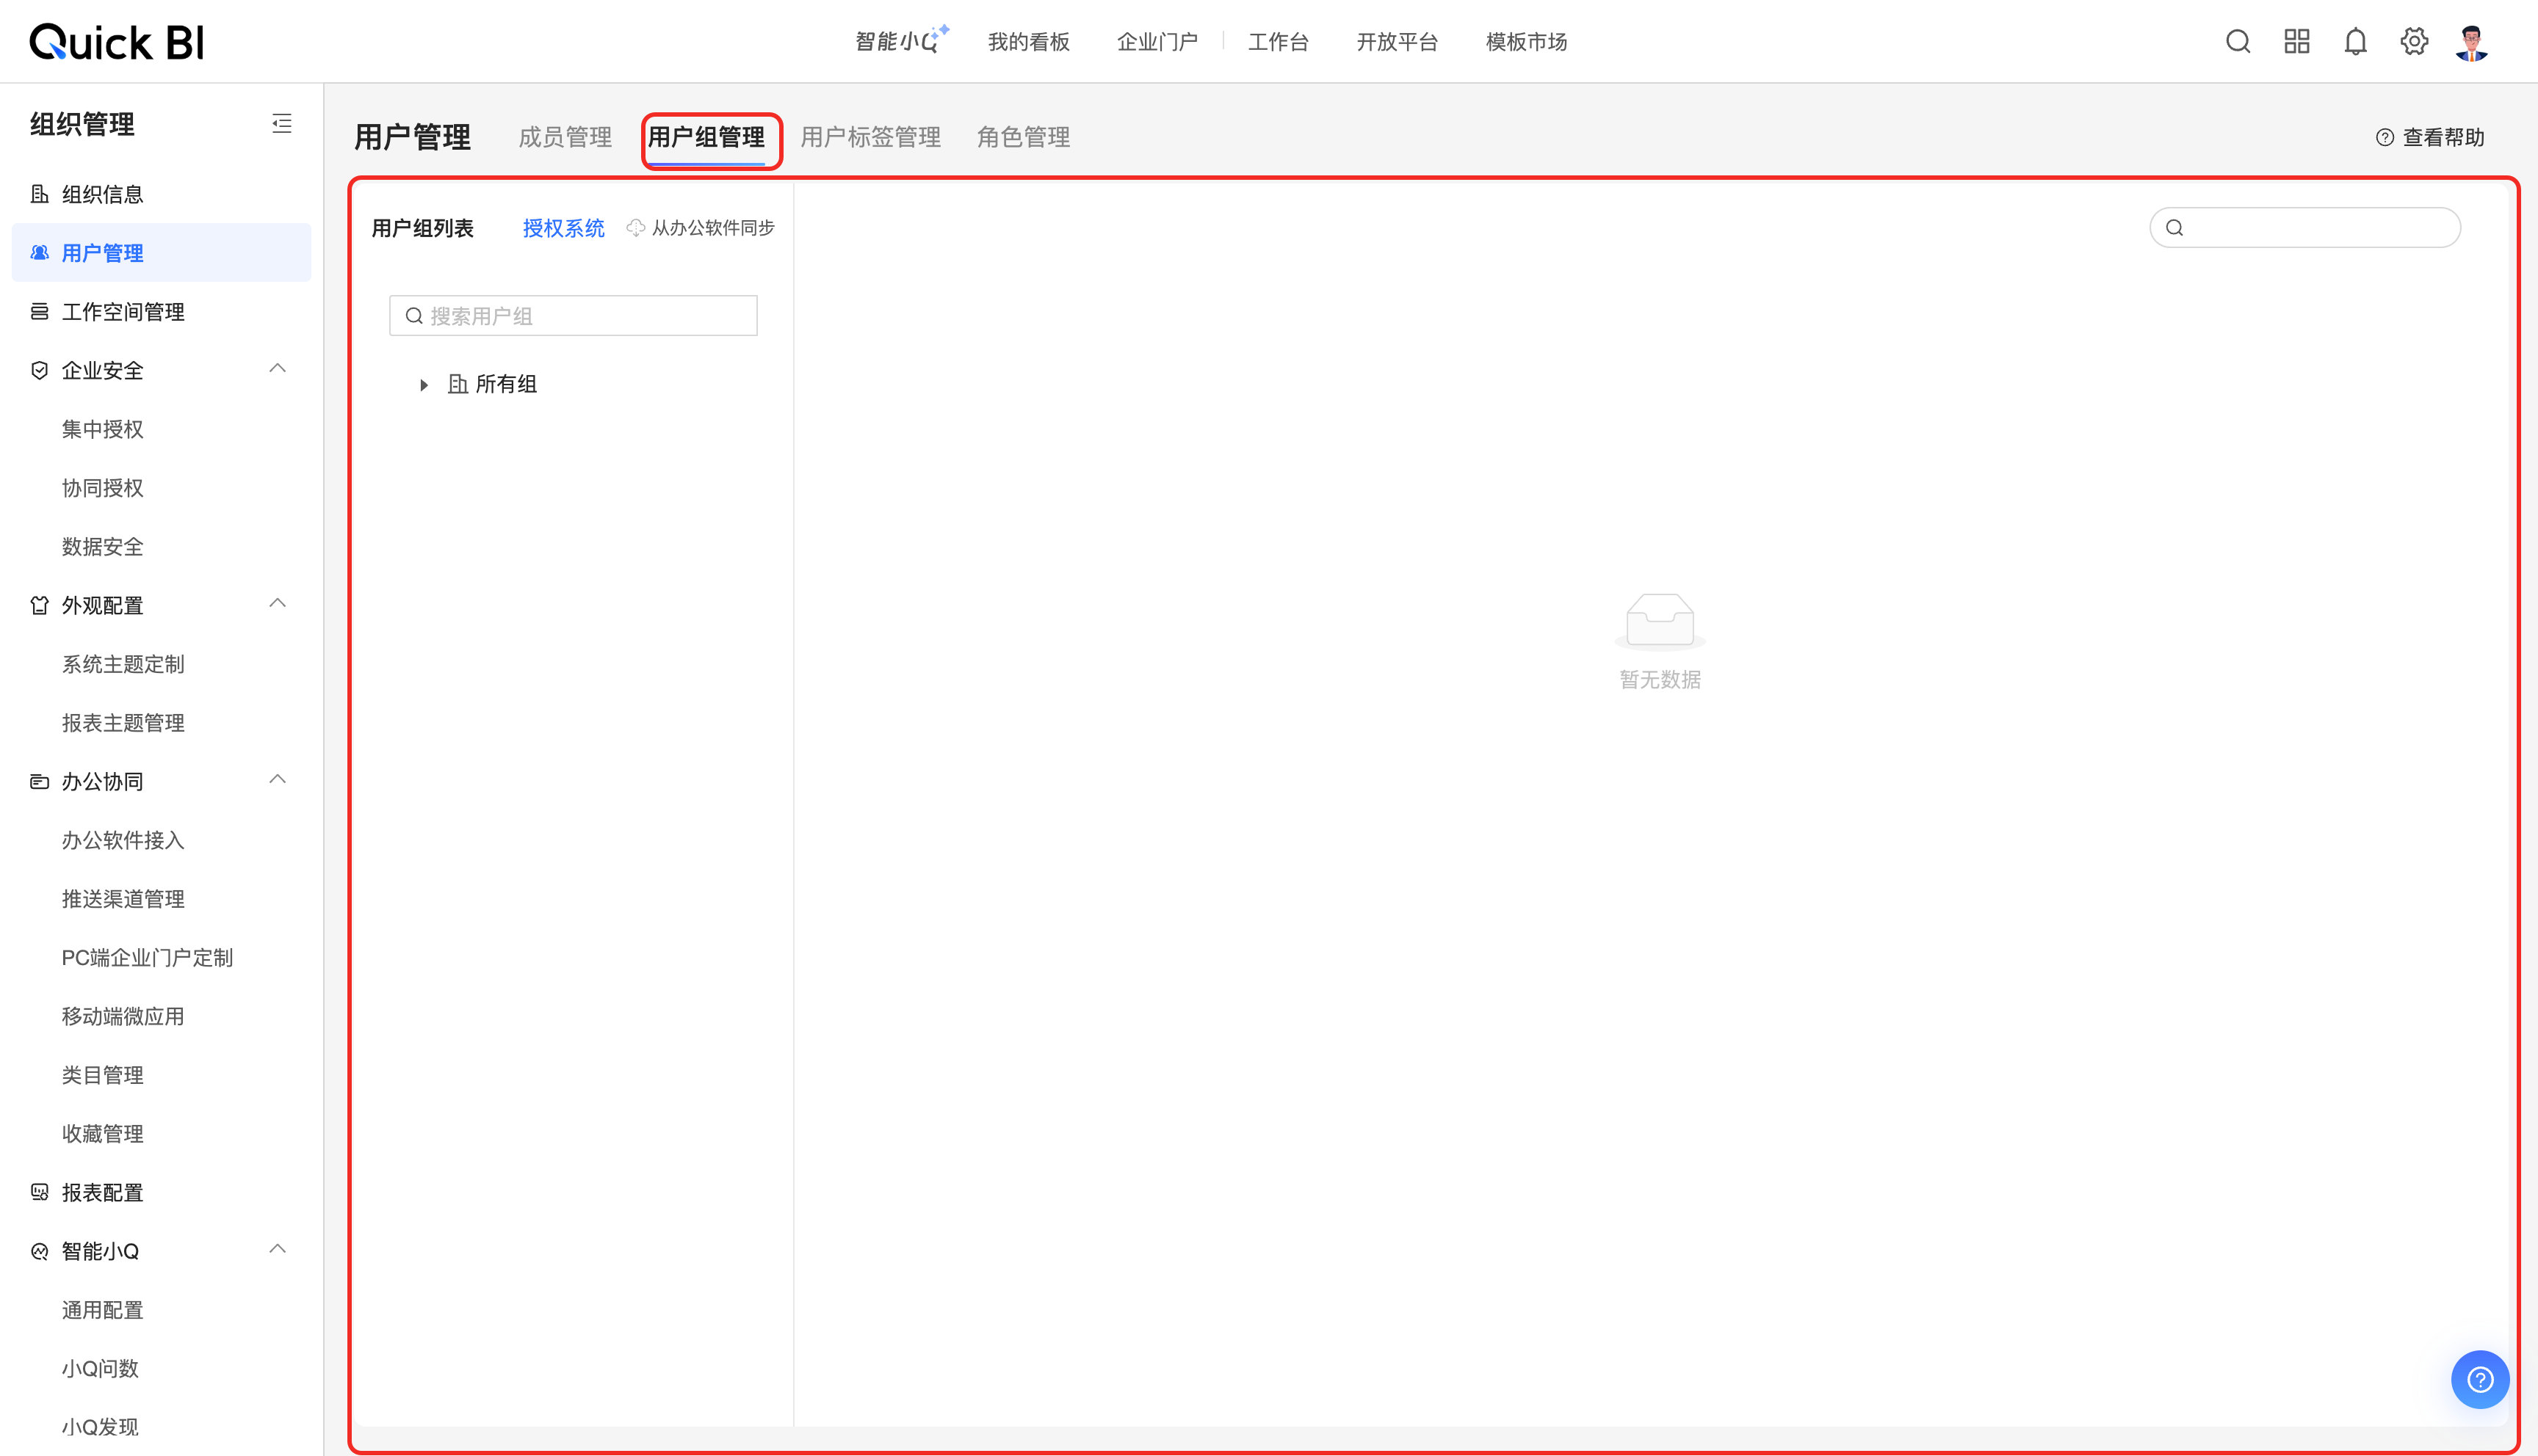This screenshot has width=2538, height=1456.
Task: Switch to the 角色管理 tab
Action: point(1022,137)
